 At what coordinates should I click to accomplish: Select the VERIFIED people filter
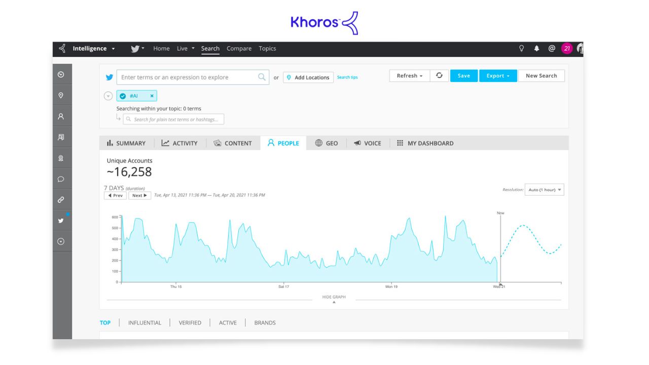190,322
